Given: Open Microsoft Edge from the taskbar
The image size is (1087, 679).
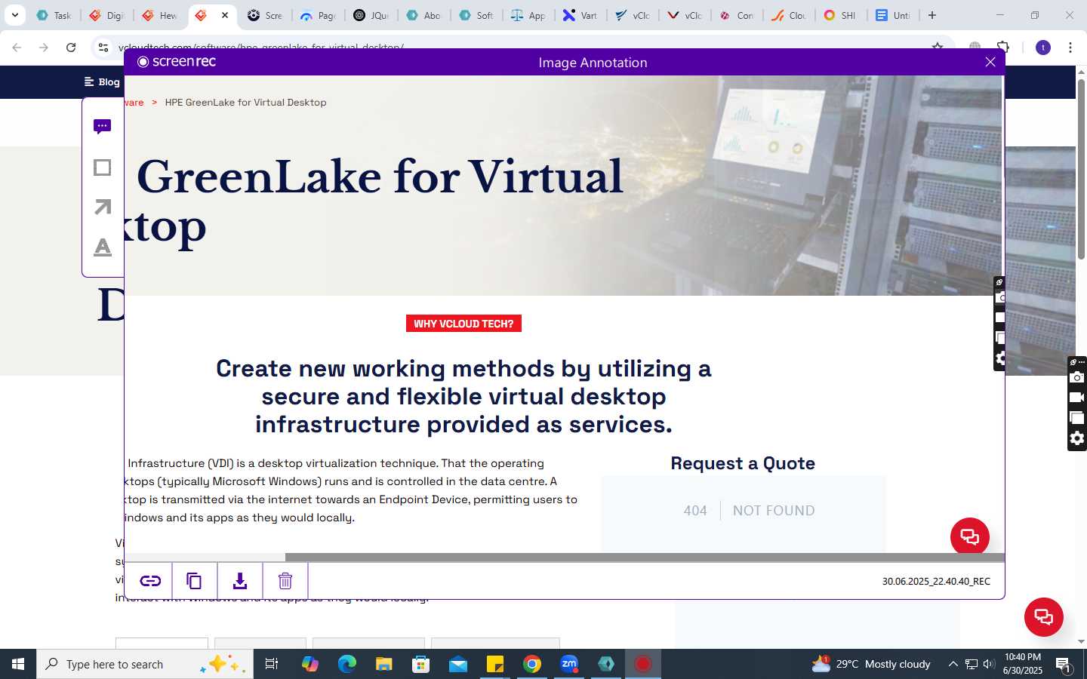Looking at the screenshot, I should click(x=346, y=664).
